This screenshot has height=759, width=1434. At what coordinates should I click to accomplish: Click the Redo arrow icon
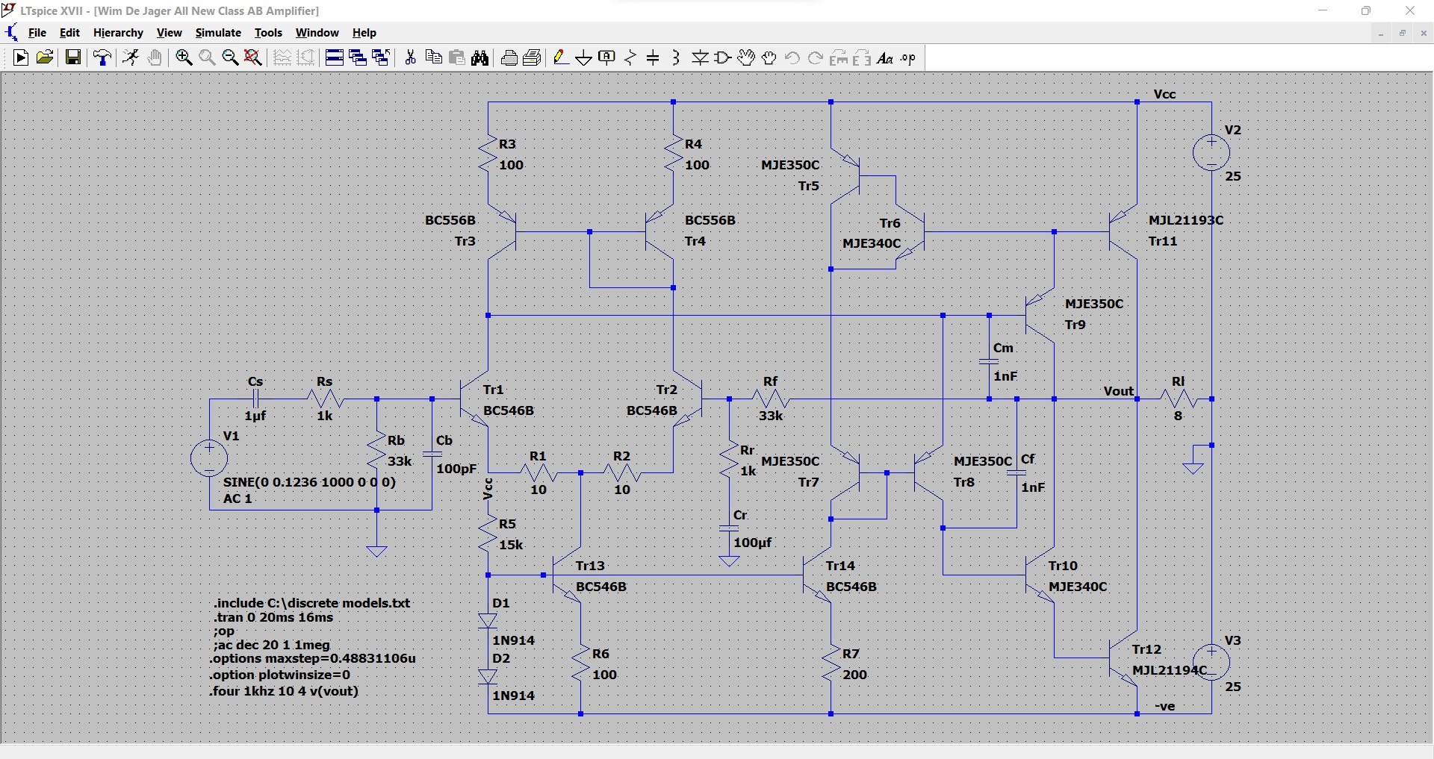tap(816, 58)
